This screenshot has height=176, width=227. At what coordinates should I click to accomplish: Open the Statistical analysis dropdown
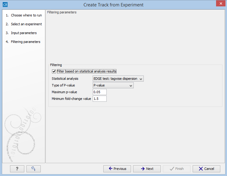coord(118,79)
